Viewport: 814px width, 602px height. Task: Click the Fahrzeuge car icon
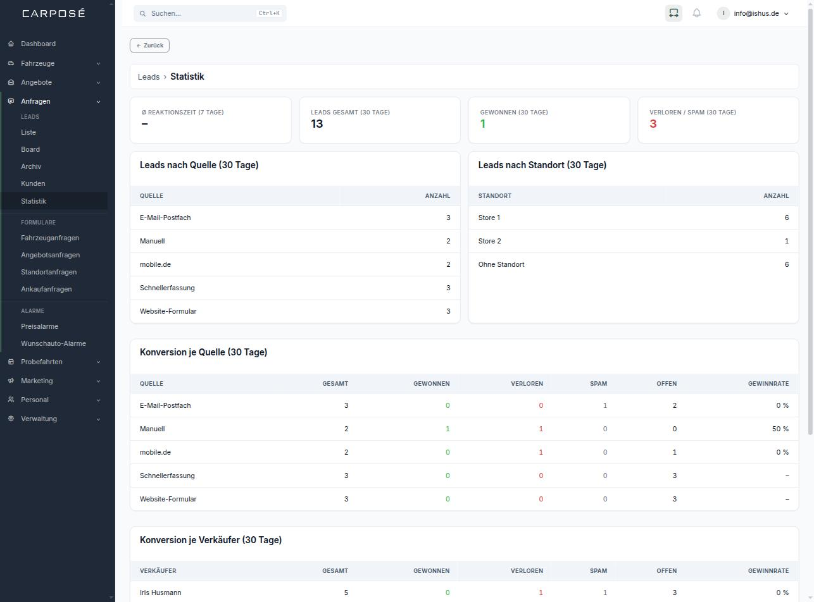[x=11, y=63]
